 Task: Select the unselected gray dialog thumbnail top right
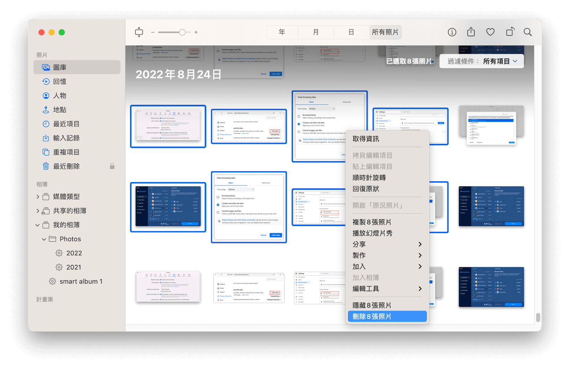tap(491, 125)
